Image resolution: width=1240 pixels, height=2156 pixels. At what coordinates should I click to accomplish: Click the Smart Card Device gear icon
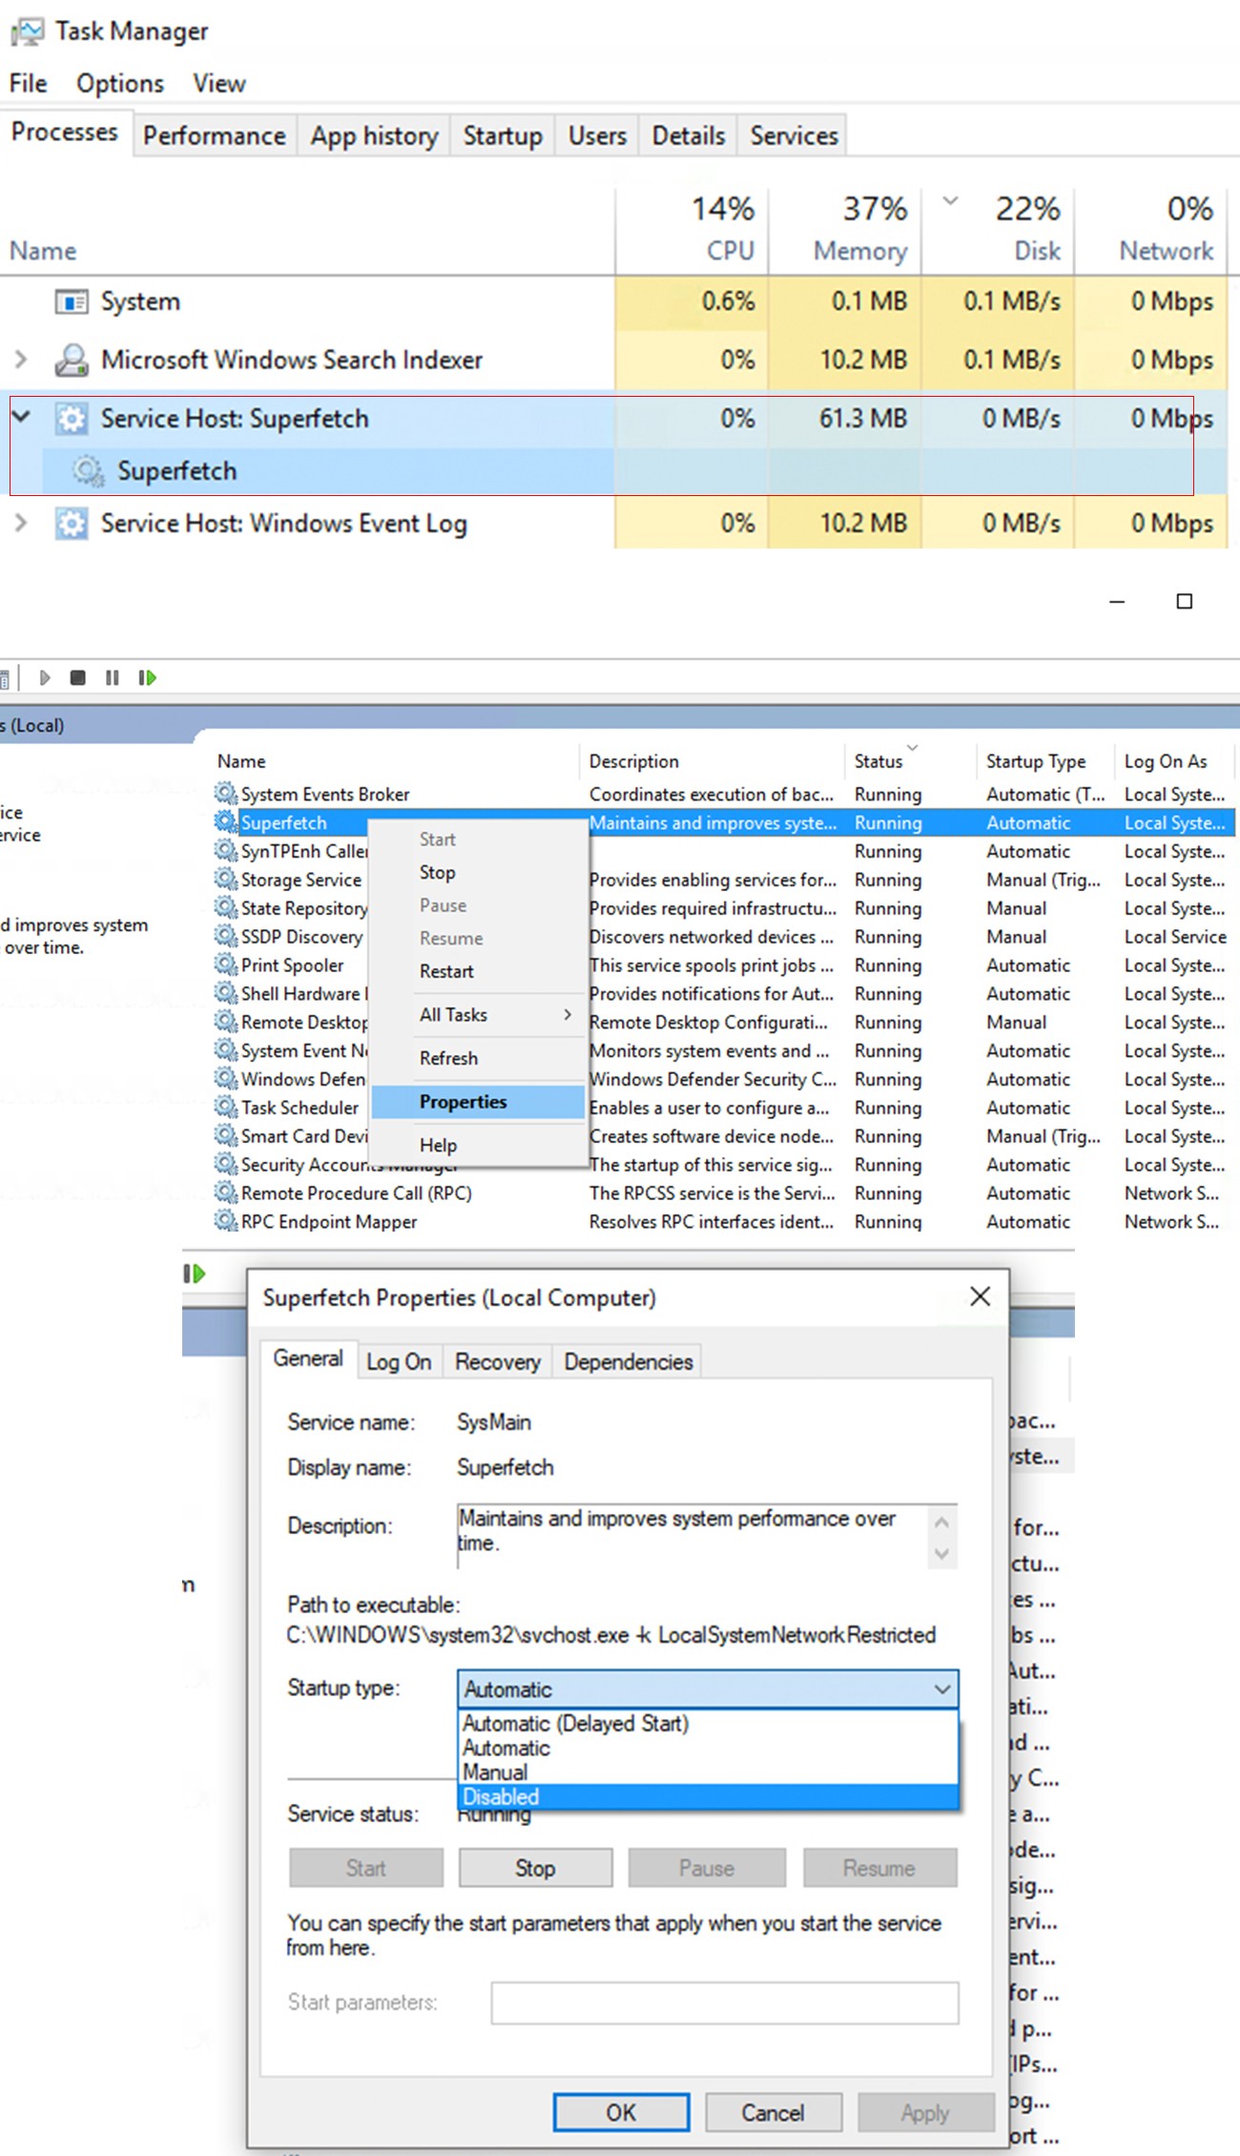point(226,1135)
